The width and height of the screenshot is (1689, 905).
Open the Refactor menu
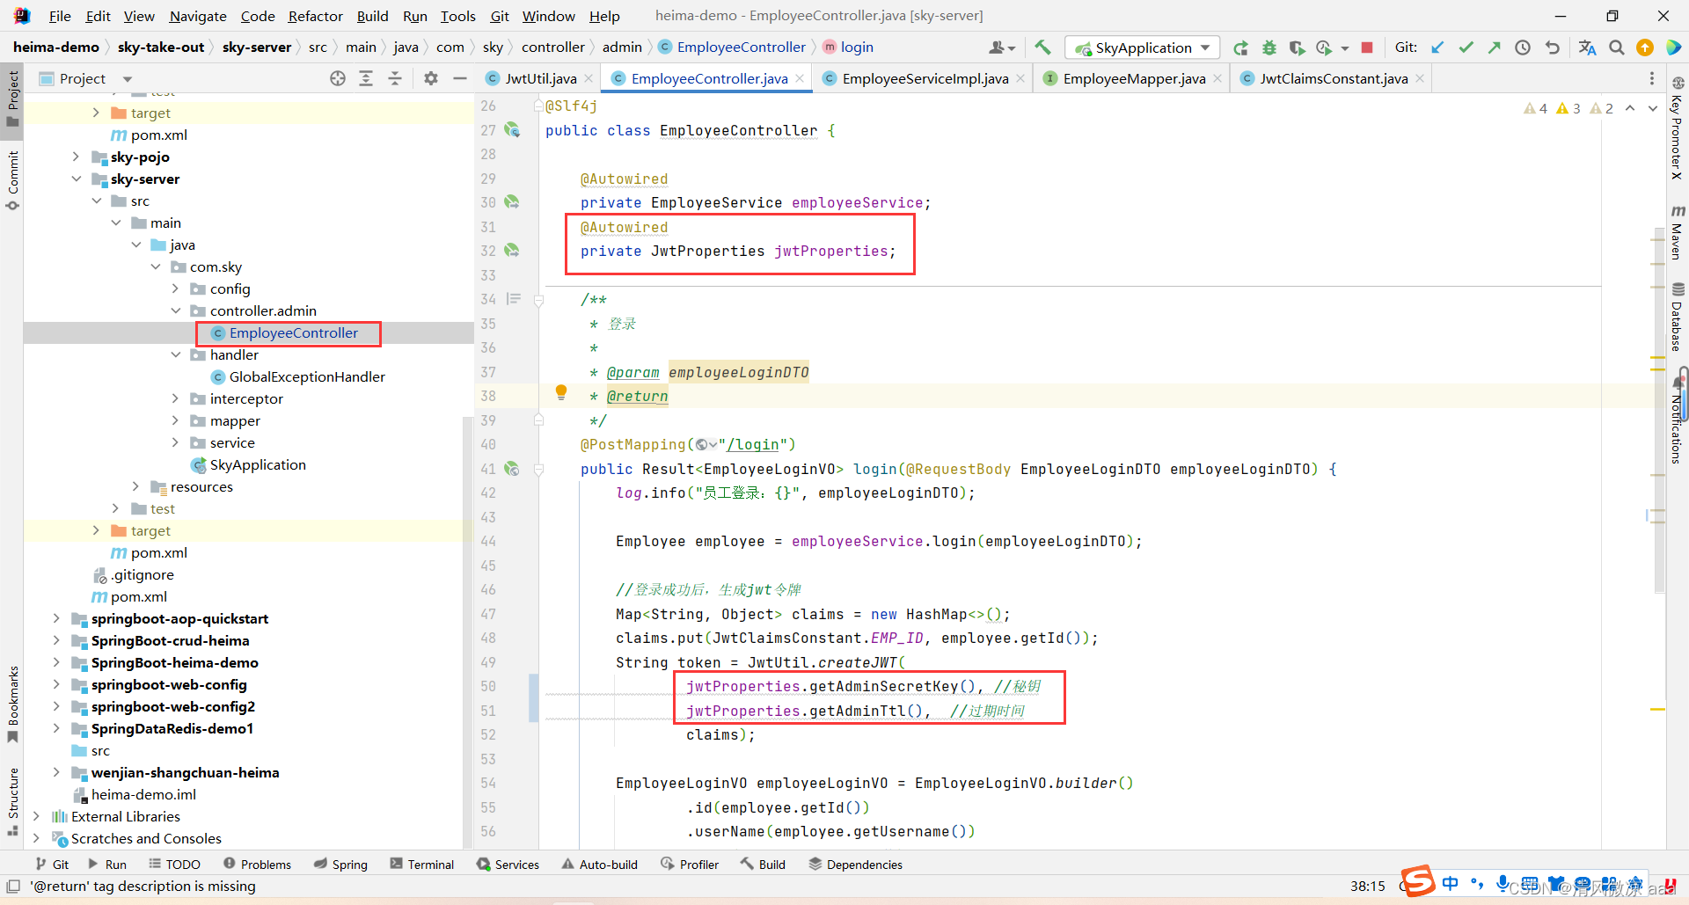click(x=315, y=16)
